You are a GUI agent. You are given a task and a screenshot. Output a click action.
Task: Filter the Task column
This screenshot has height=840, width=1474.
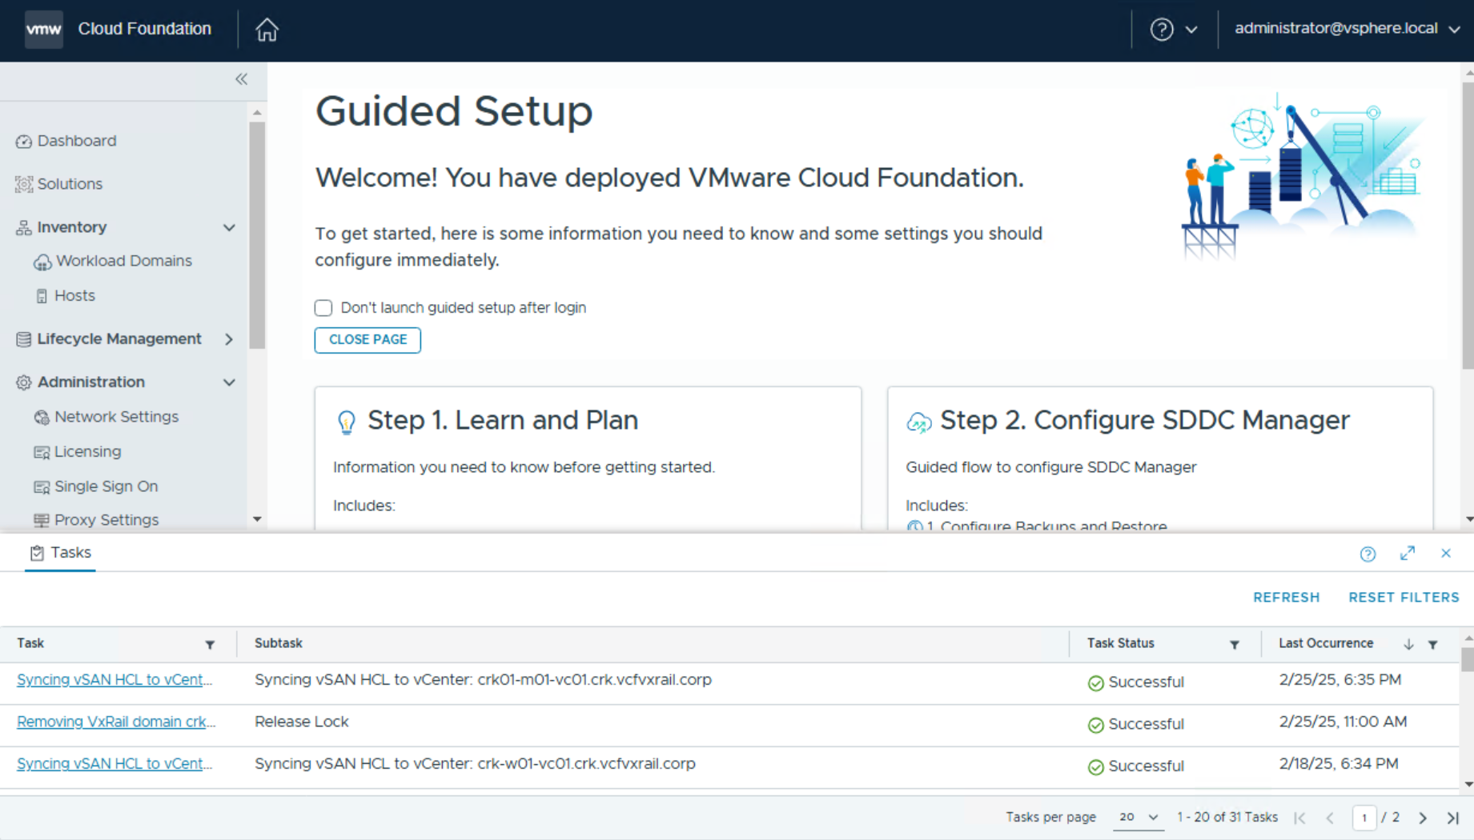[210, 645]
